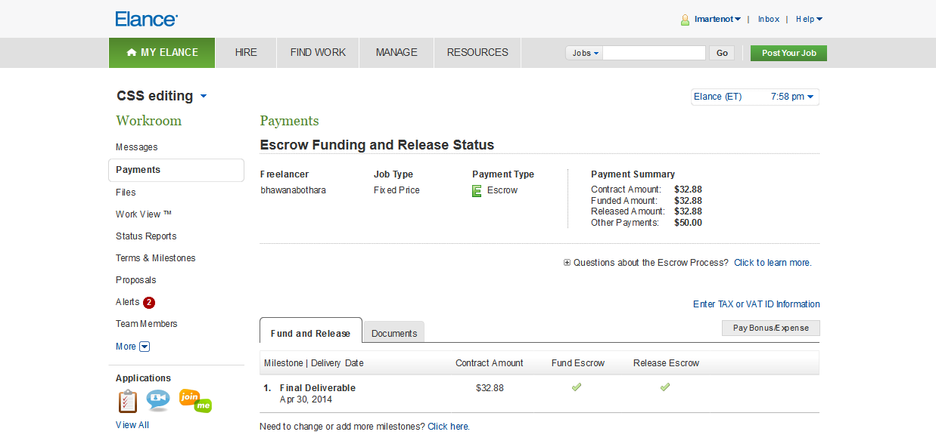Image resolution: width=936 pixels, height=444 pixels.
Task: Open the Jobs search category dropdown
Action: pyautogui.click(x=585, y=53)
